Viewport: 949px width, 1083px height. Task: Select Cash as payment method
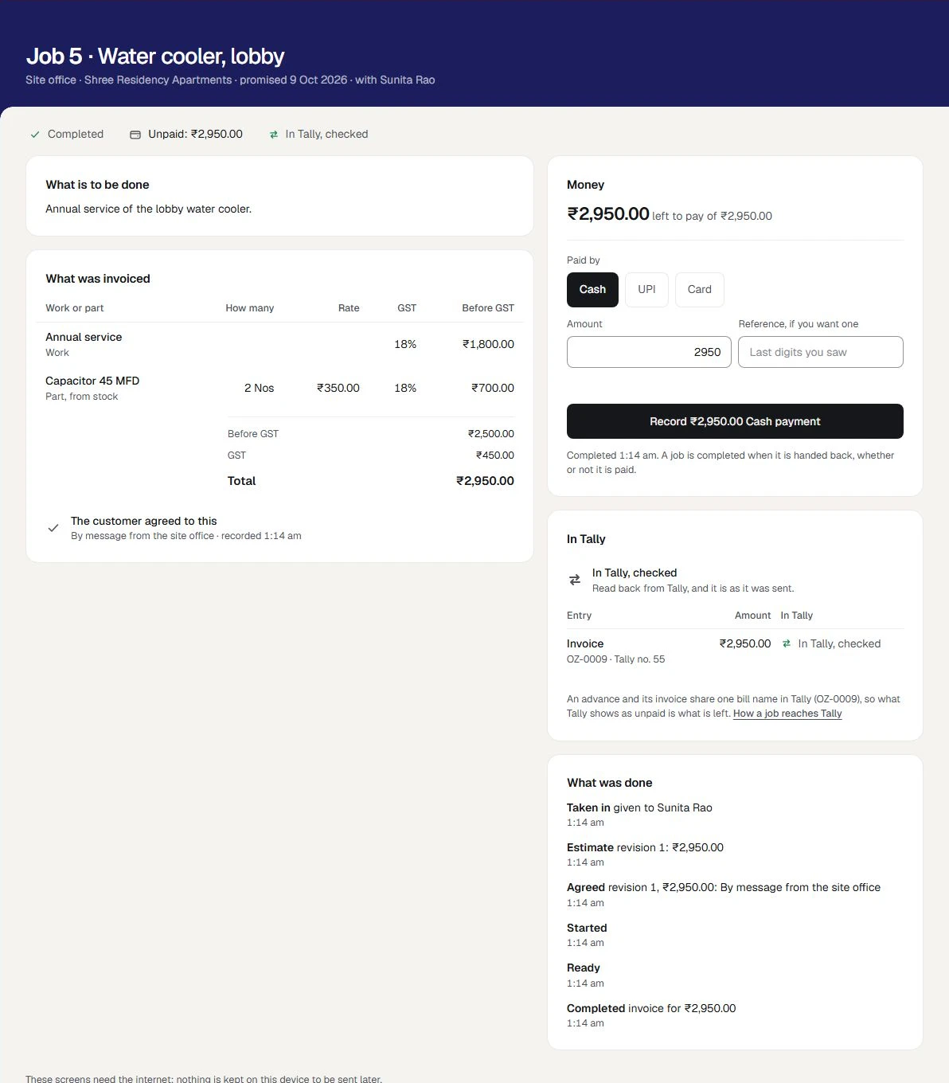click(592, 290)
